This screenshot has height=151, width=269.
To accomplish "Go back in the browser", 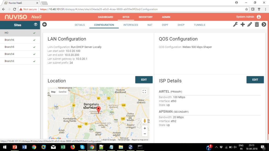I will (x=4, y=9).
